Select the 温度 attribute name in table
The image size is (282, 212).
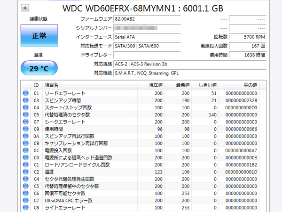tap(49, 172)
